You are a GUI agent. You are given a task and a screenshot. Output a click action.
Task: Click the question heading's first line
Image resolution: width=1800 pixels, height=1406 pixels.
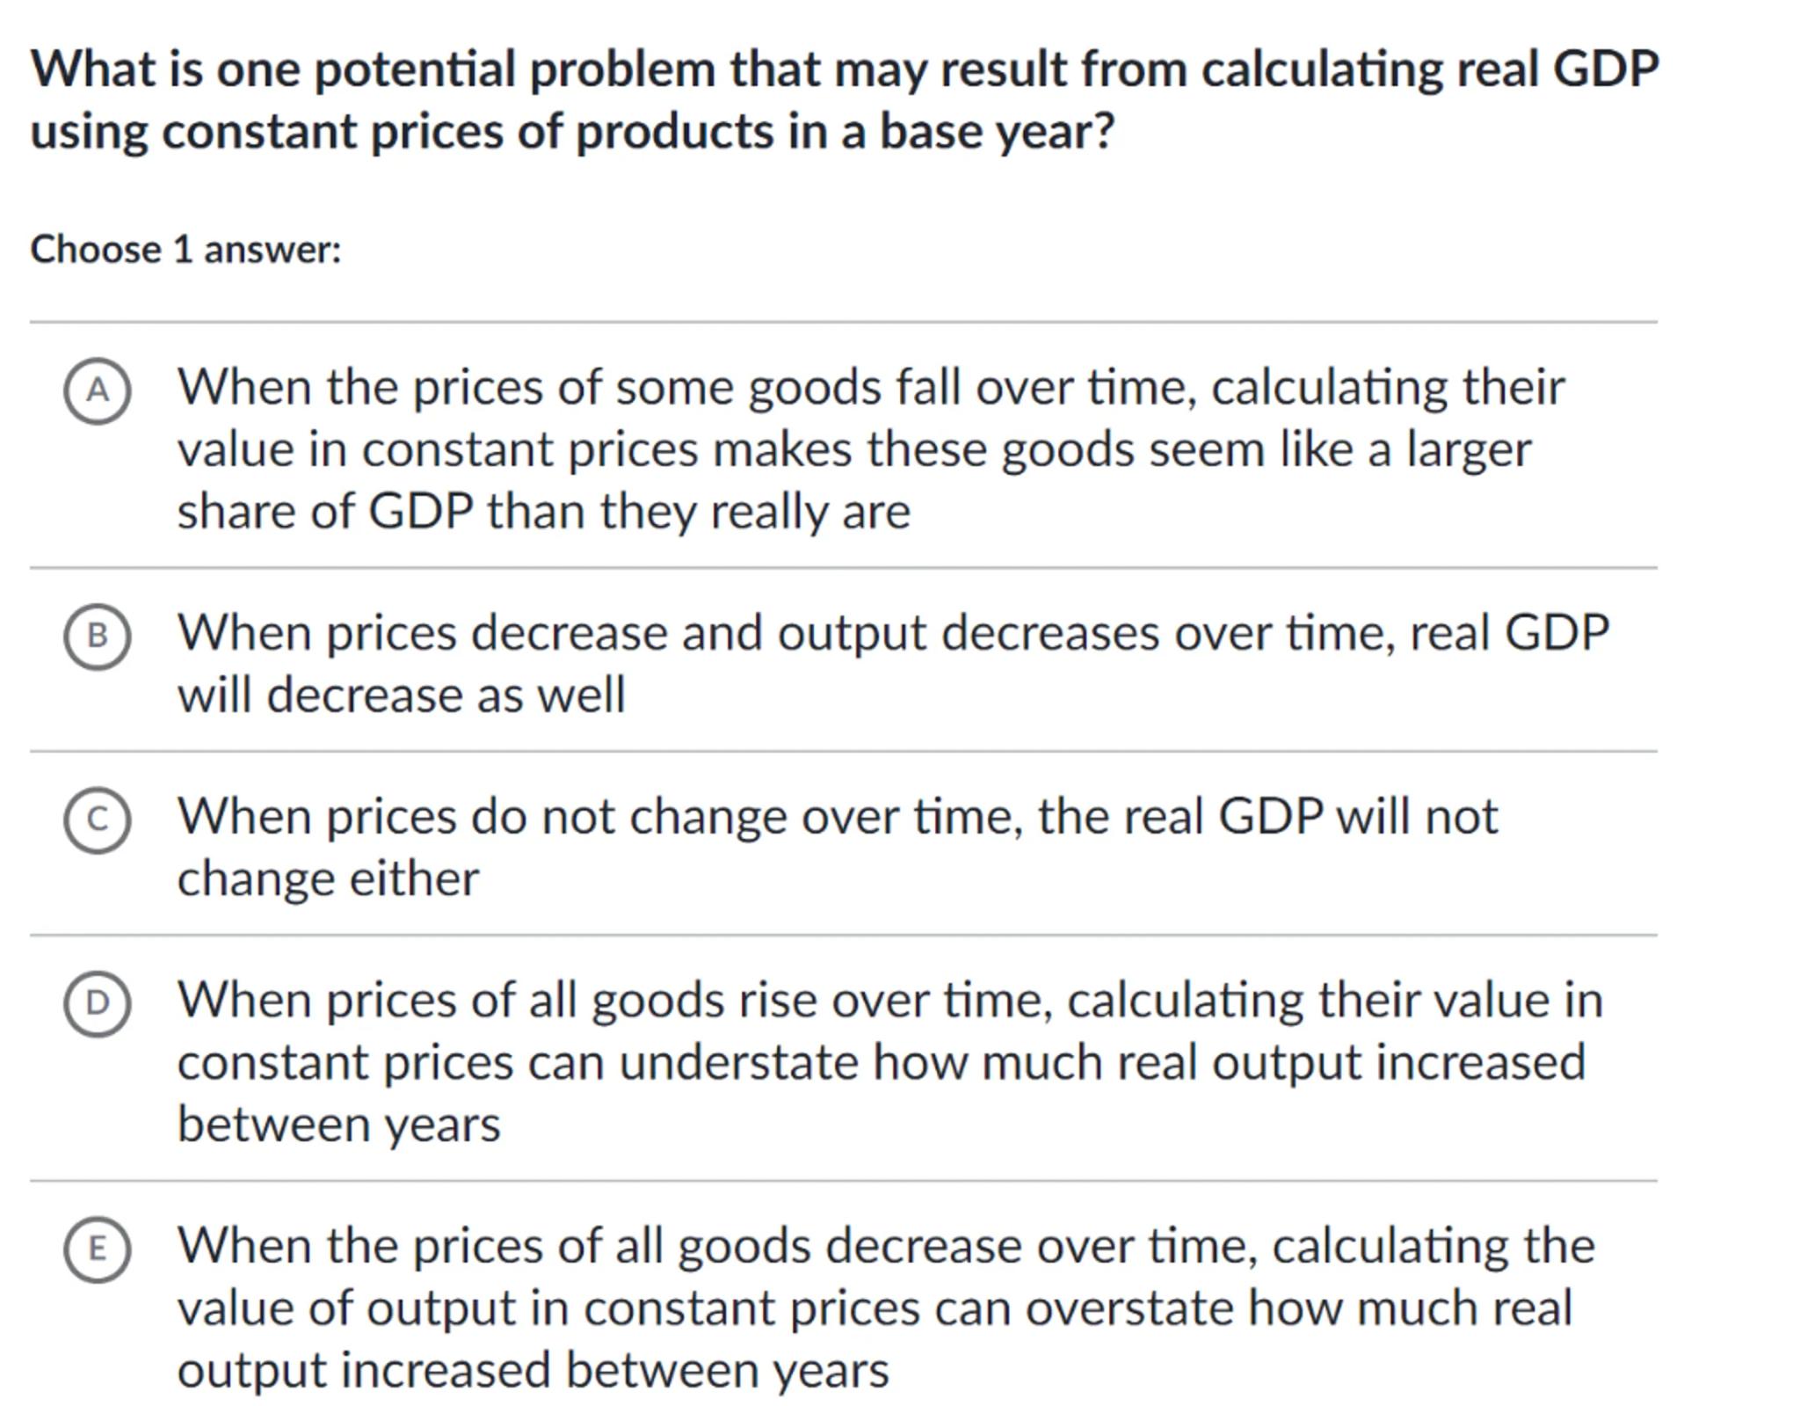(844, 69)
